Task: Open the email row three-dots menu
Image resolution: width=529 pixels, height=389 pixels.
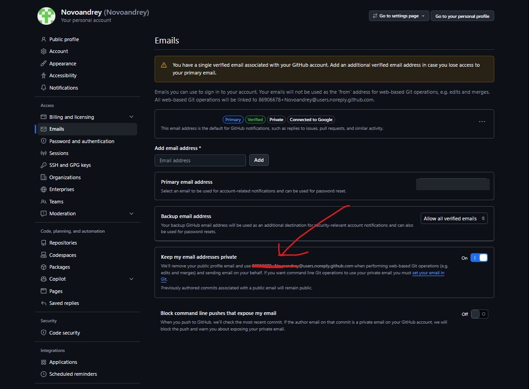Action: point(482,122)
